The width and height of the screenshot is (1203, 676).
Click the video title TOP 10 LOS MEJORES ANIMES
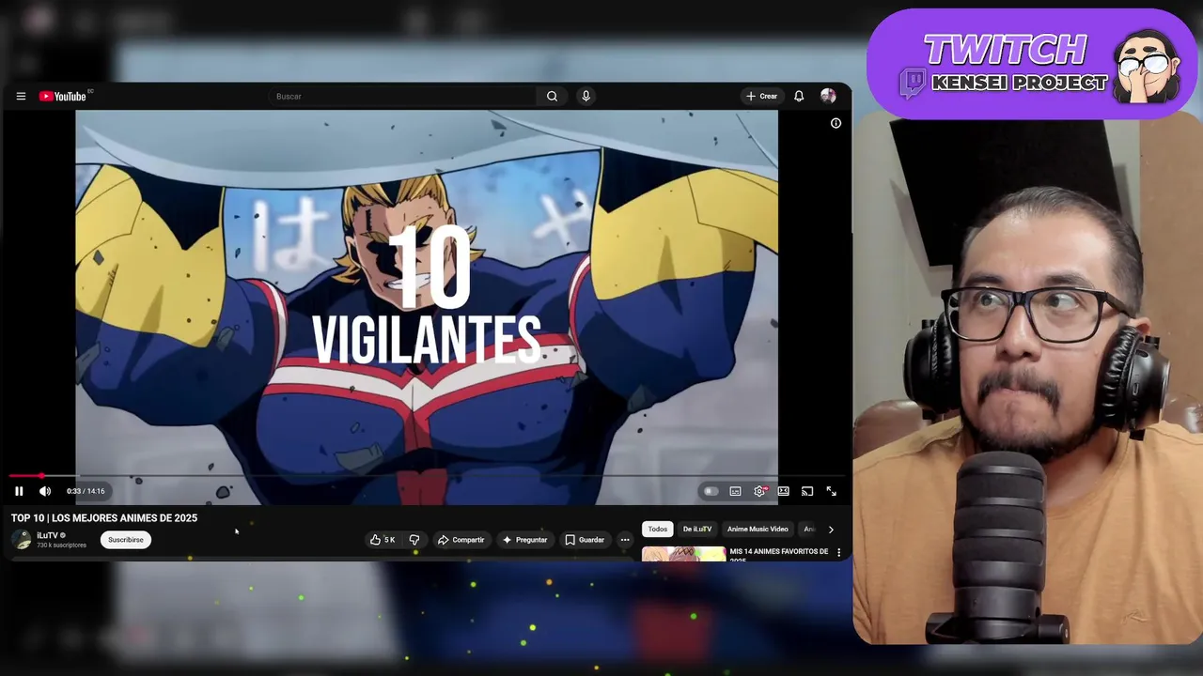click(x=104, y=518)
